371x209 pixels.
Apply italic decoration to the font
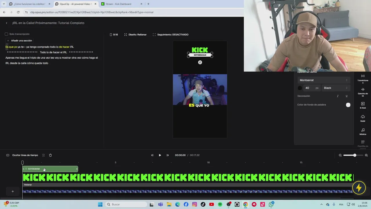338,96
